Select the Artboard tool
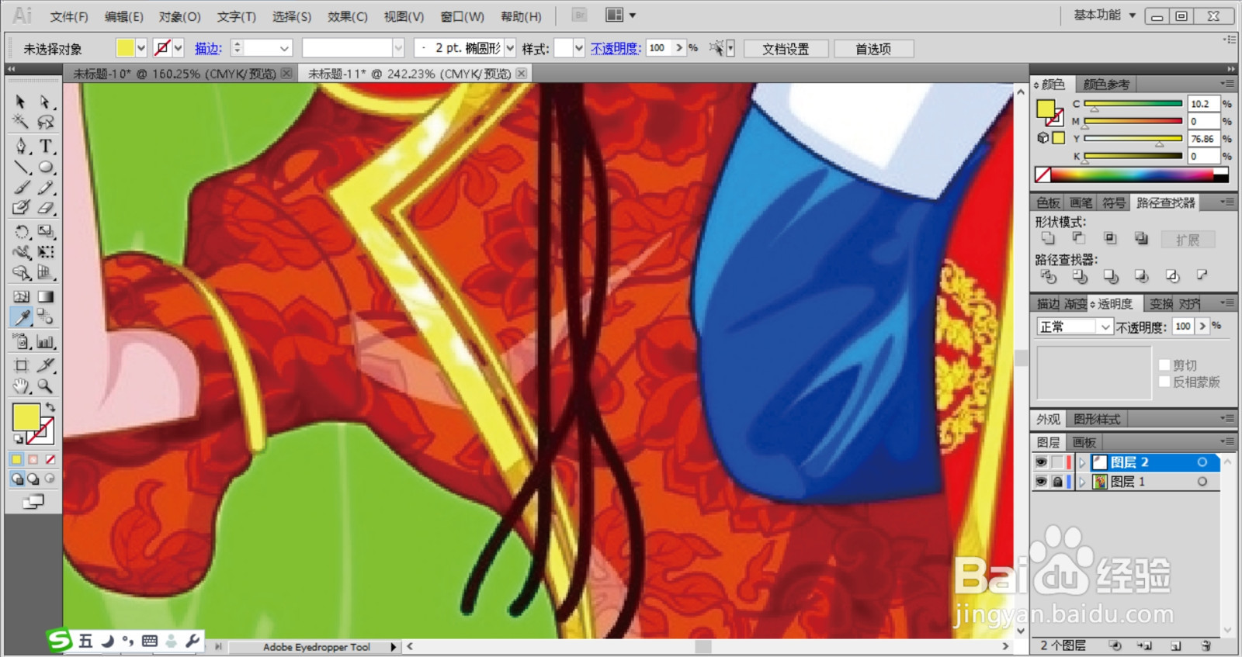 point(21,365)
